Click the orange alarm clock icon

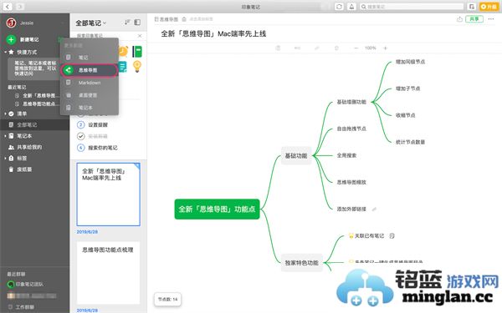(x=123, y=51)
